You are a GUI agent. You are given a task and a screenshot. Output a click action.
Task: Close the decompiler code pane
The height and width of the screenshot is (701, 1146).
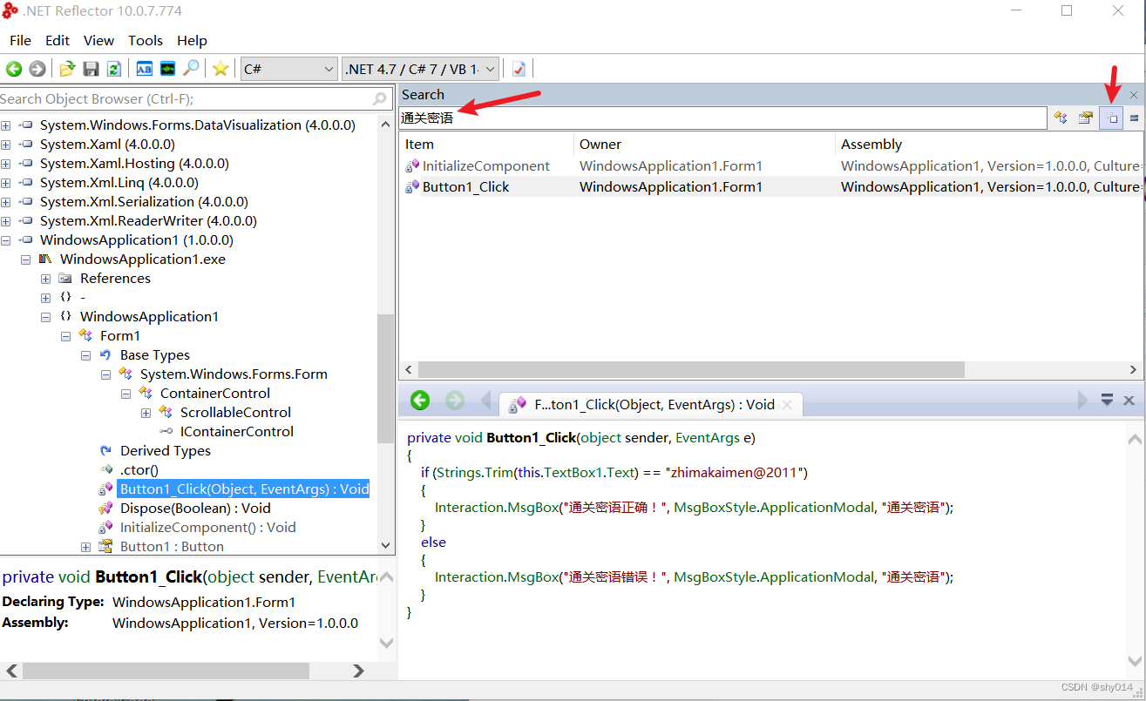[x=1129, y=400]
